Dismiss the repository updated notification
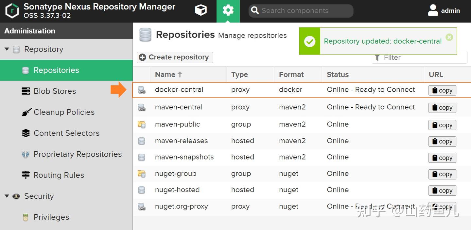This screenshot has width=471, height=230. pyautogui.click(x=449, y=37)
